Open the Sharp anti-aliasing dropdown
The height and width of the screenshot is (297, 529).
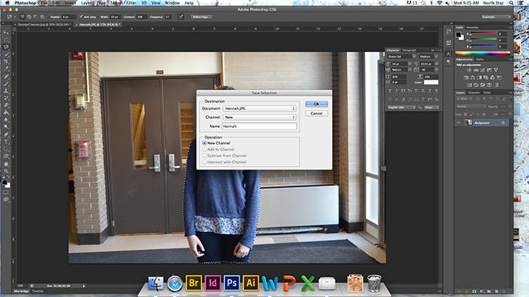[x=432, y=107]
